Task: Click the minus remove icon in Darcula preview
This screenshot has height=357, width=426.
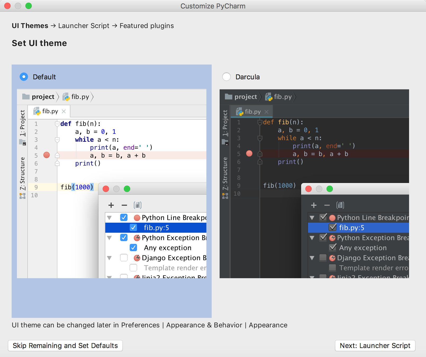Action: point(327,205)
